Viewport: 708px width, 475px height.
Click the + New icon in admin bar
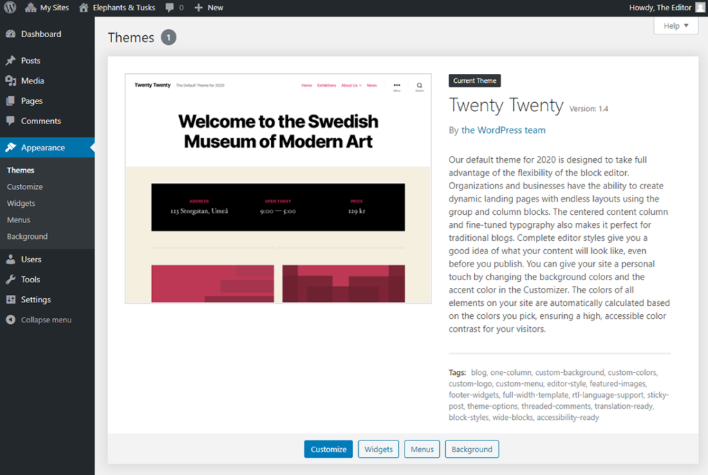pos(197,8)
